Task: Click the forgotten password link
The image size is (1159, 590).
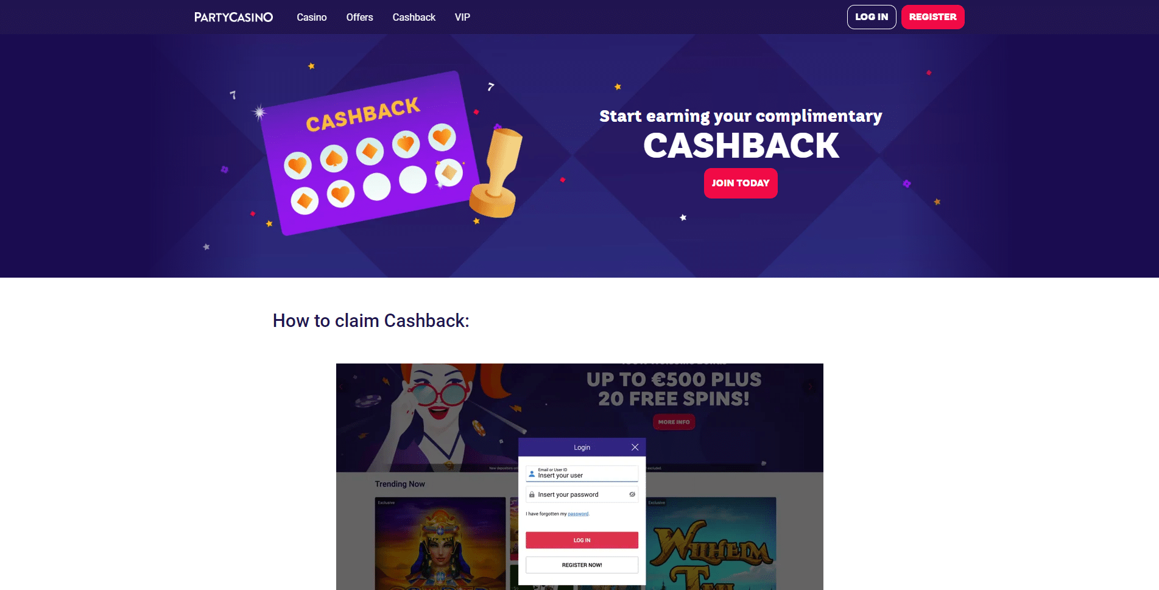Action: [578, 514]
